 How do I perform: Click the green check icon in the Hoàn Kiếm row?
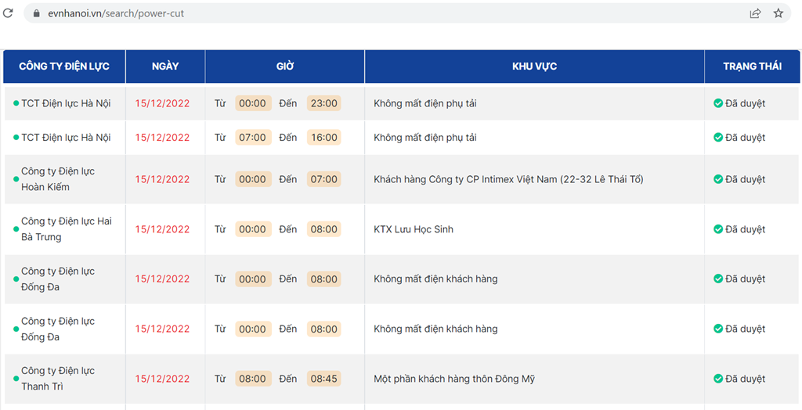point(717,179)
